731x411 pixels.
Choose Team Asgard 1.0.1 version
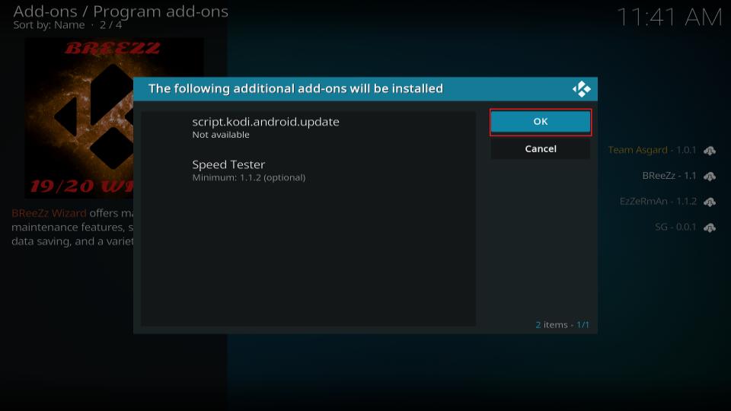pyautogui.click(x=651, y=150)
